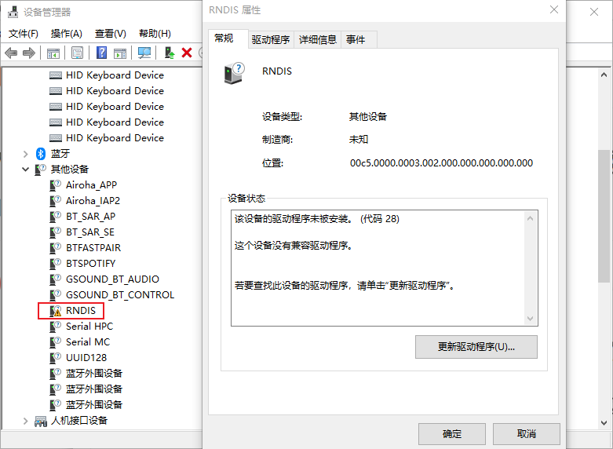
Task: Go back with the toolbar left arrow
Action: (11, 53)
